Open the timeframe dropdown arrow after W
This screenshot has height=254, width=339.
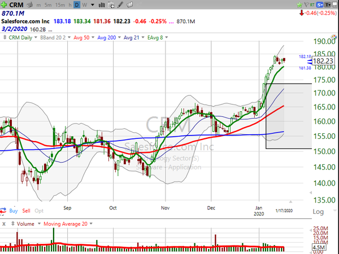(93, 5)
